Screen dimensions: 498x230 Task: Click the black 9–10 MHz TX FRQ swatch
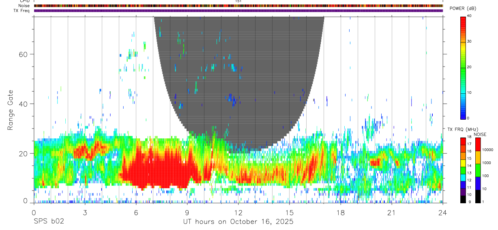coord(463,198)
